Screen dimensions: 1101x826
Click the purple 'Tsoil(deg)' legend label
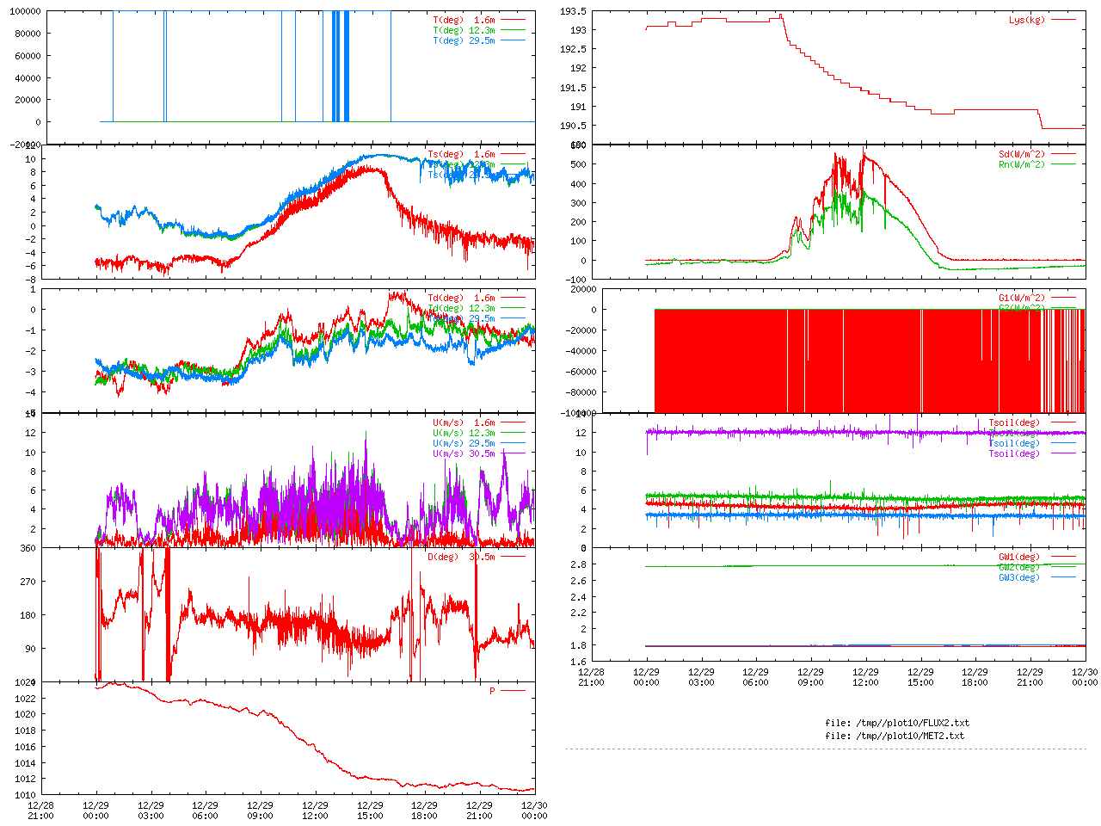[x=1014, y=454]
